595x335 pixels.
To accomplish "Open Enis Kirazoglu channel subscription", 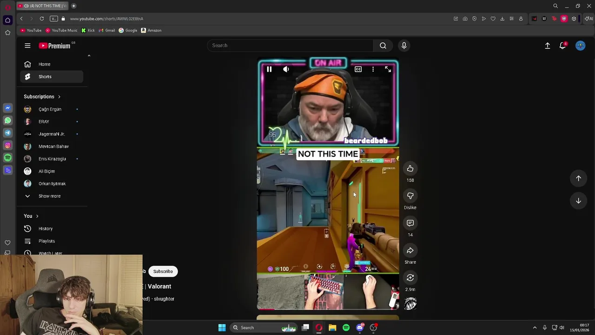I will click(x=52, y=159).
